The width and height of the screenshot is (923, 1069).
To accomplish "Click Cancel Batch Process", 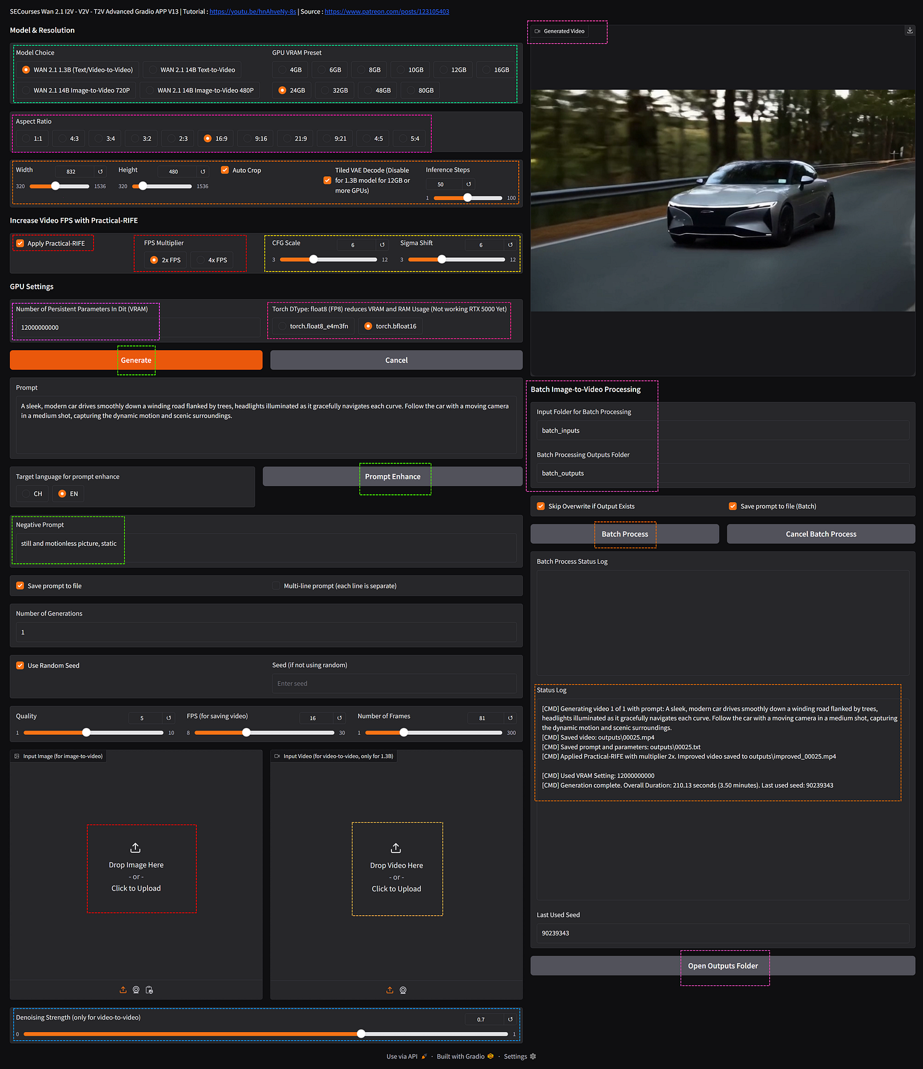I will click(x=821, y=534).
